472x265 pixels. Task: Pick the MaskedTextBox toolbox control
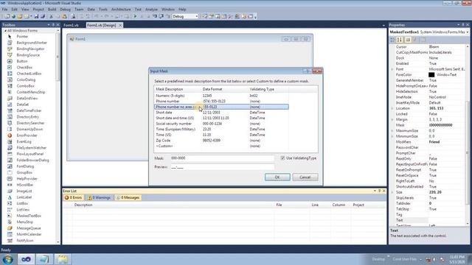(x=29, y=216)
